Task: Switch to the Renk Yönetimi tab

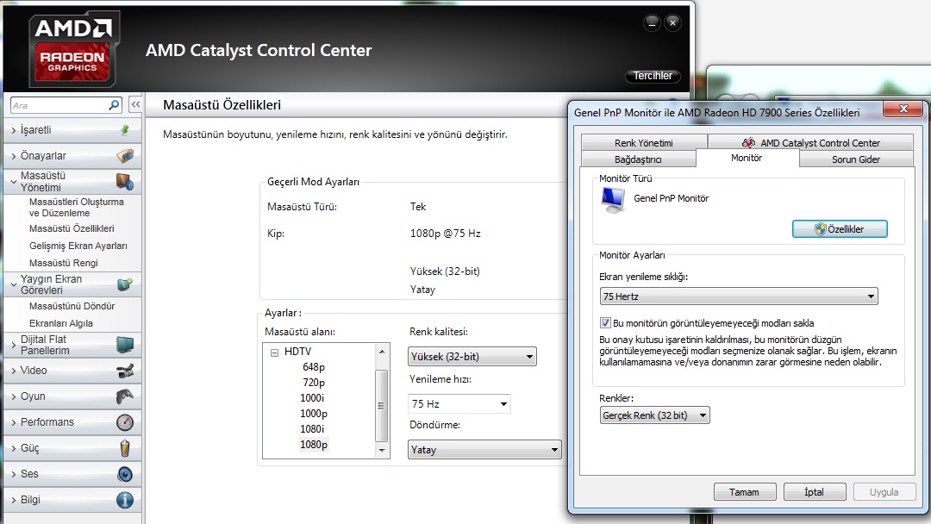Action: pyautogui.click(x=644, y=142)
